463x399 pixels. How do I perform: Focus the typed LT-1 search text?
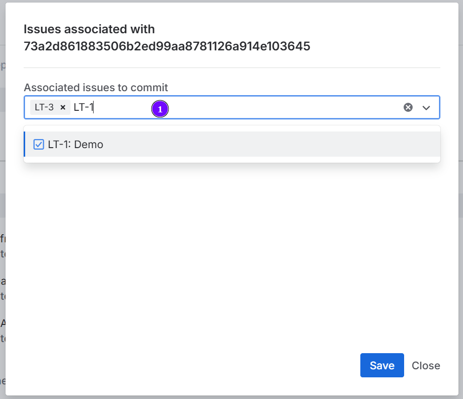tap(84, 107)
